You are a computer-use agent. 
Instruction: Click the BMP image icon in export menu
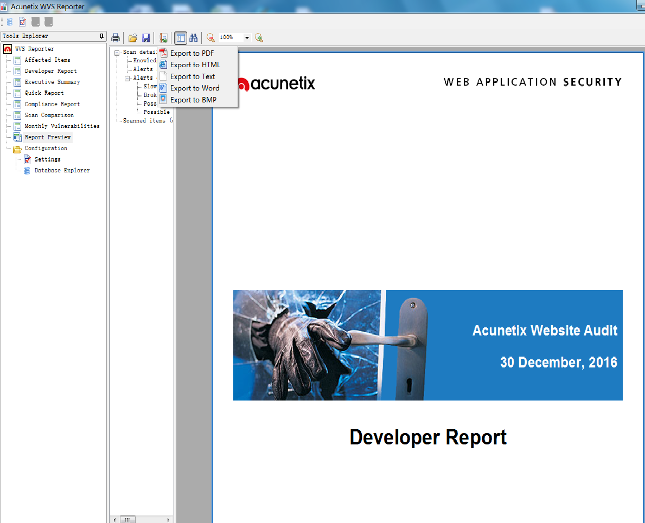click(x=163, y=99)
